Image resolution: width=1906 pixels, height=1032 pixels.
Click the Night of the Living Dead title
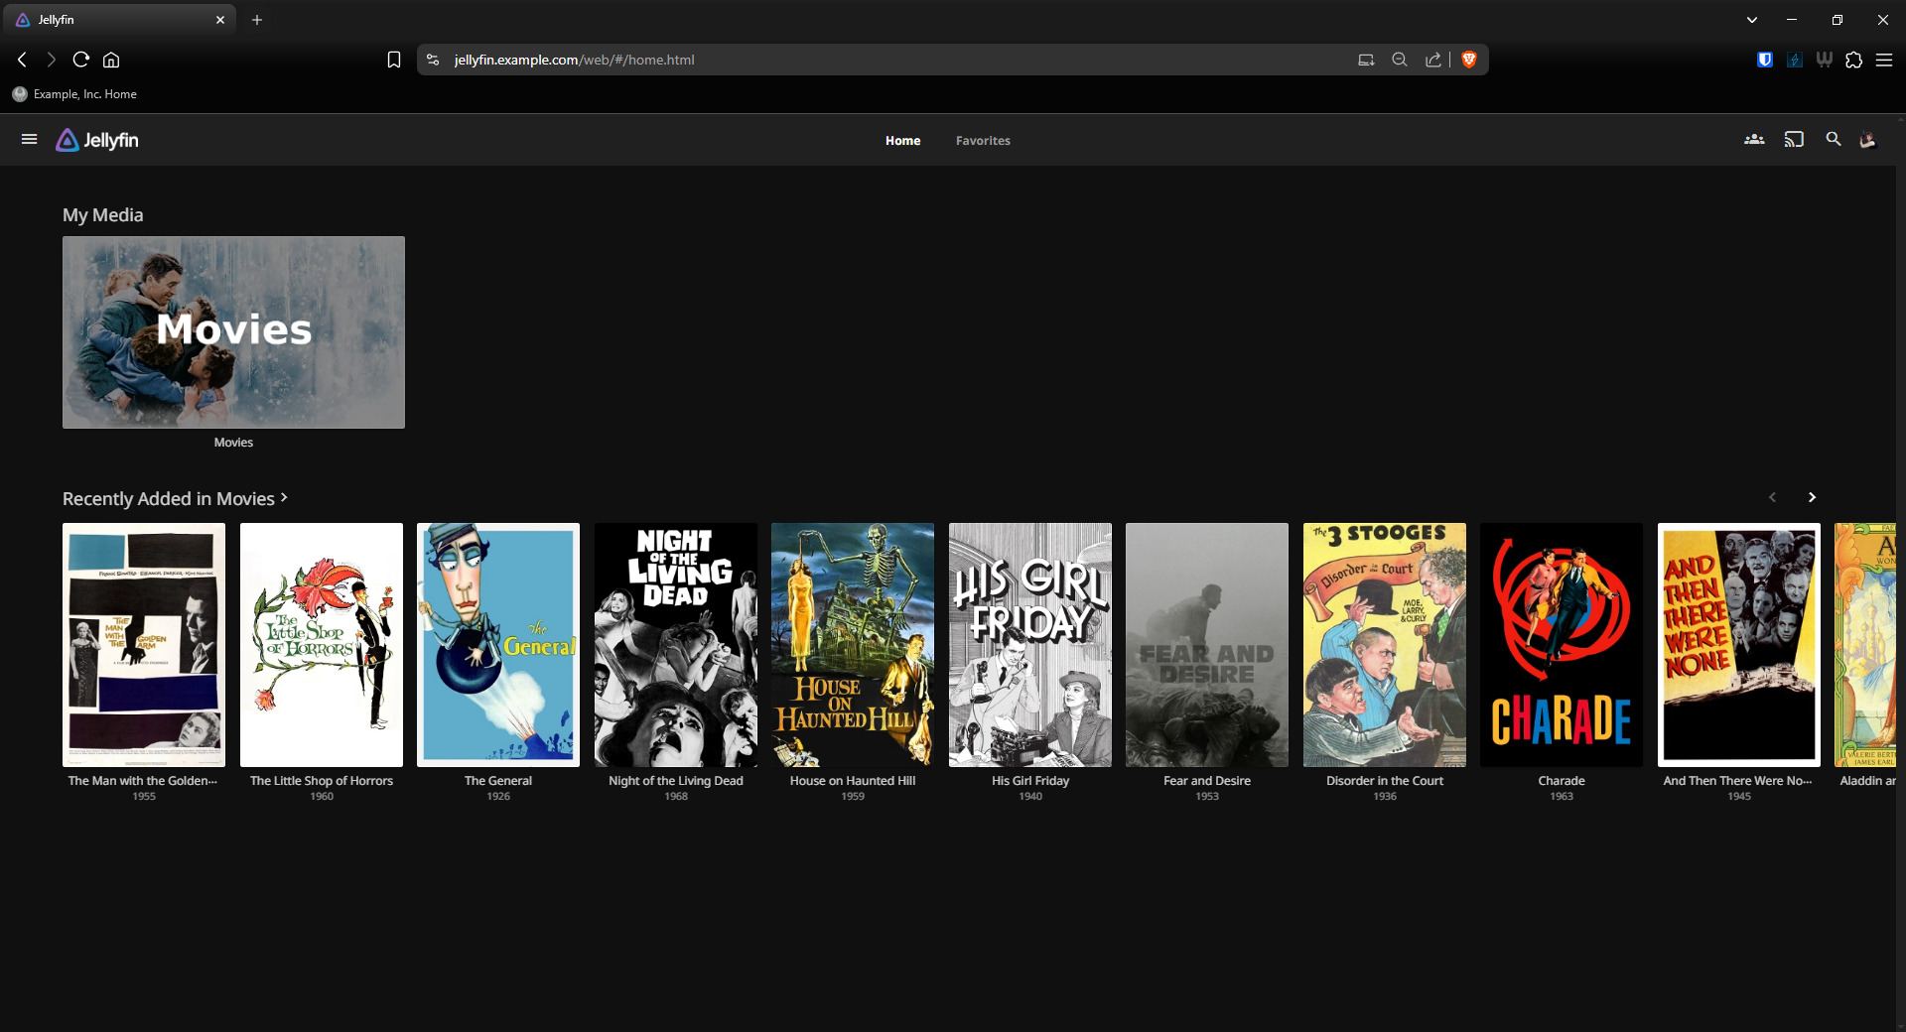click(675, 781)
